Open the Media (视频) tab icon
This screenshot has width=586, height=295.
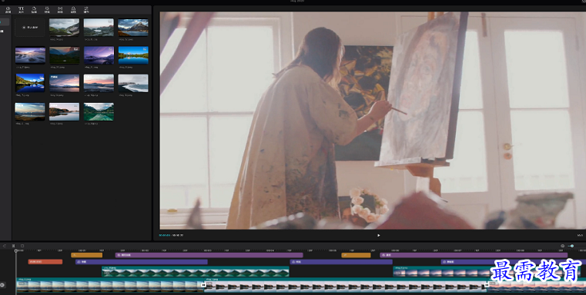pyautogui.click(x=8, y=10)
